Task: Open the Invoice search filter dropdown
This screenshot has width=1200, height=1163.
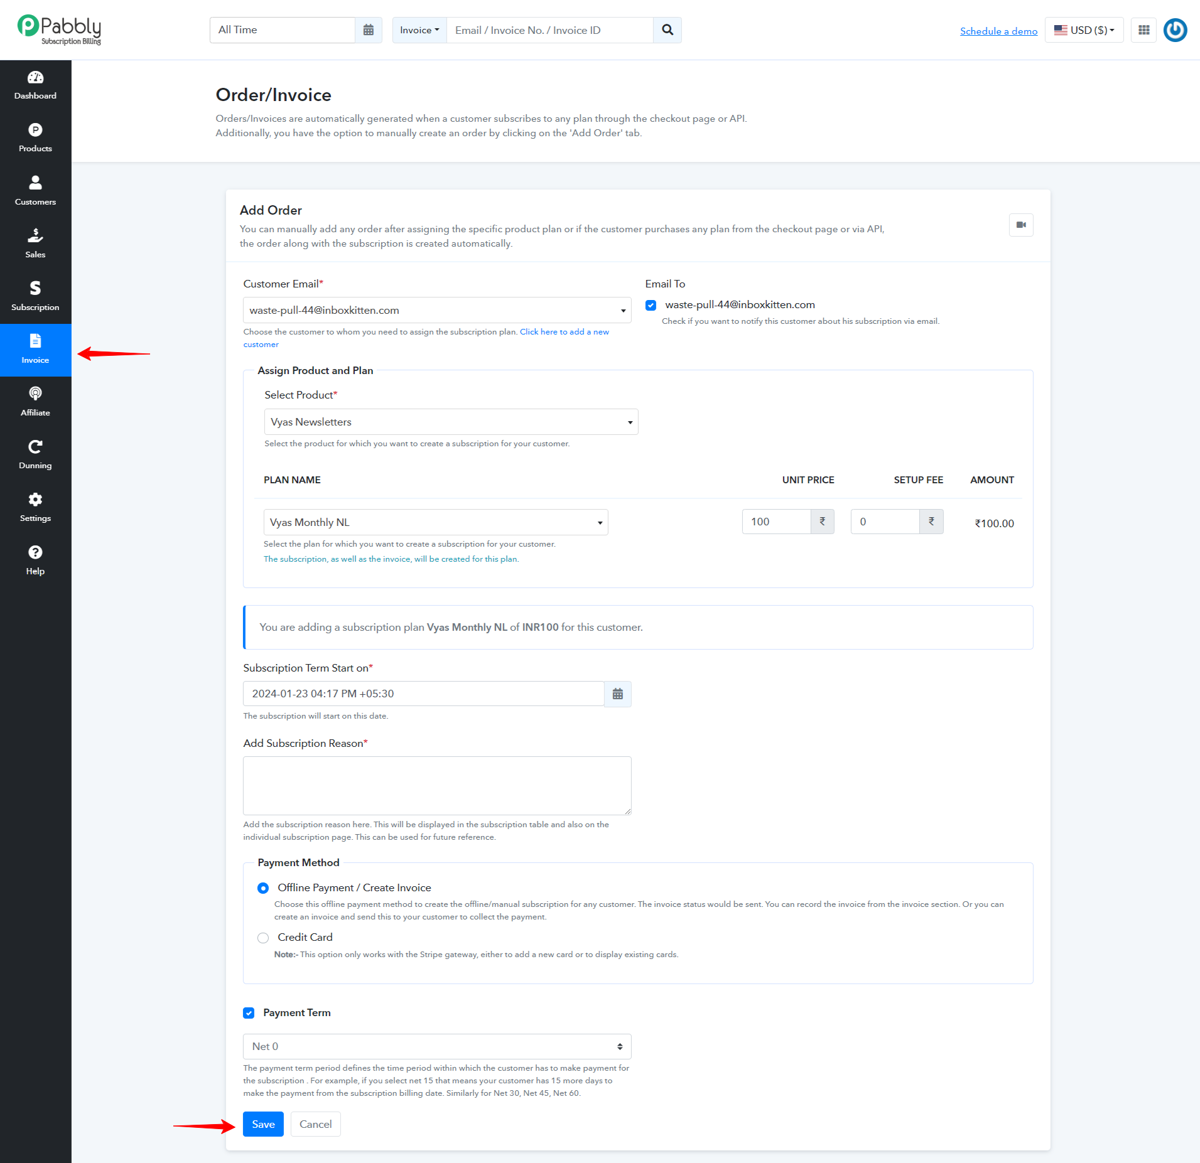Action: [419, 30]
